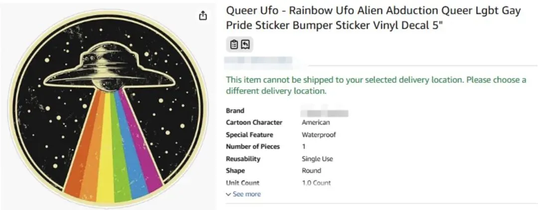Expand the See more product details

pyautogui.click(x=244, y=194)
